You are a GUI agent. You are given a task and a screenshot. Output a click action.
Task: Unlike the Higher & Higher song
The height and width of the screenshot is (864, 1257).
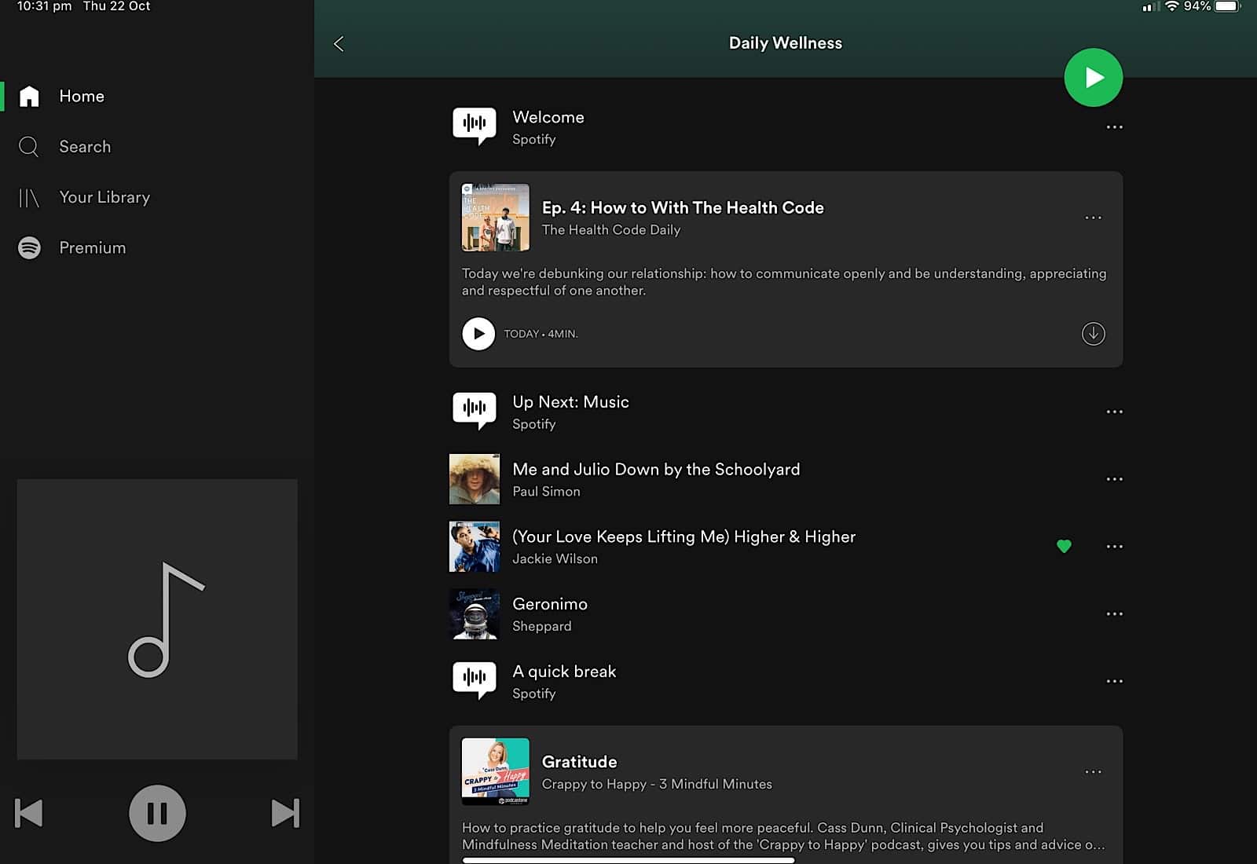[x=1064, y=546]
